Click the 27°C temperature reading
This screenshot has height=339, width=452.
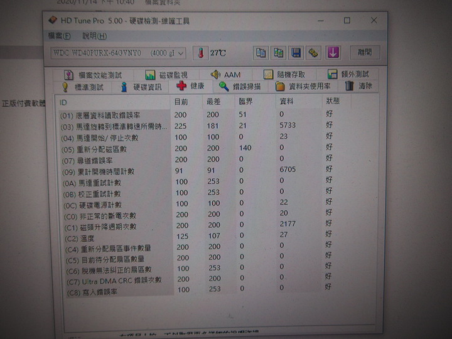[x=218, y=53]
